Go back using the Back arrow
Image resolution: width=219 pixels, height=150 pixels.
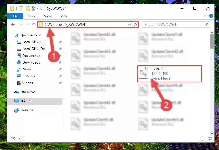[x=13, y=24]
